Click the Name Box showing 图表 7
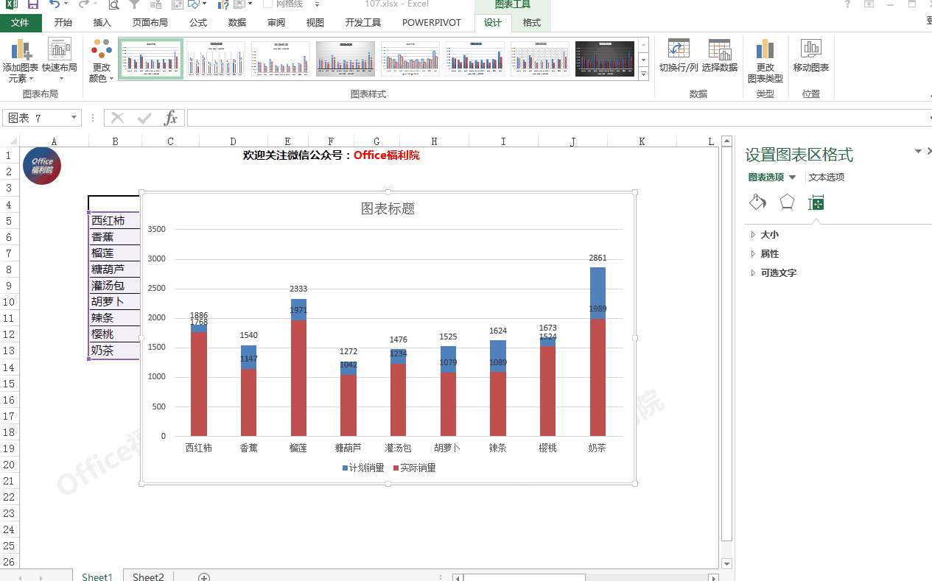The height and width of the screenshot is (581, 932). [37, 118]
